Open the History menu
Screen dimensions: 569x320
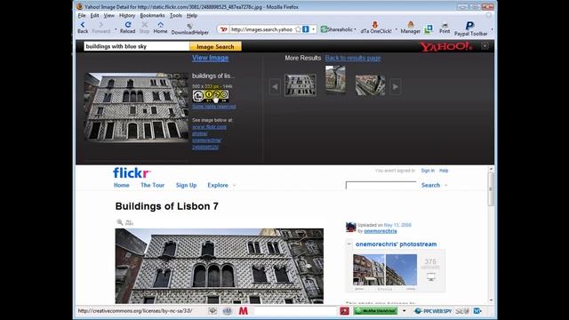[x=127, y=16]
